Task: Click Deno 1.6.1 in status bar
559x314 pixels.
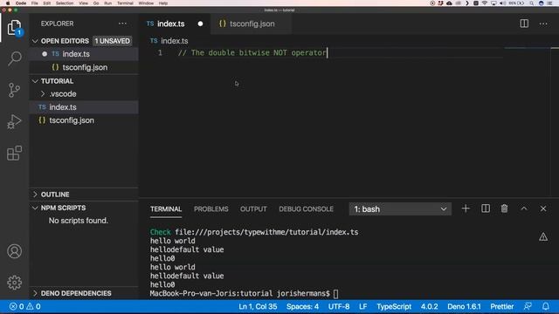Action: click(x=464, y=306)
